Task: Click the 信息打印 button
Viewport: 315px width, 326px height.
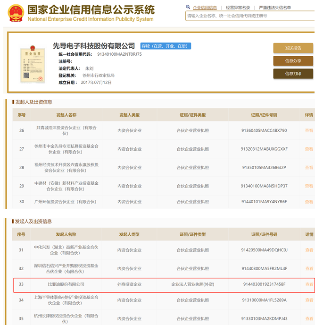Action: point(293,74)
